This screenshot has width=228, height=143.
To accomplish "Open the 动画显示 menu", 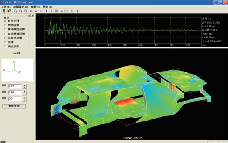I will (21, 7).
